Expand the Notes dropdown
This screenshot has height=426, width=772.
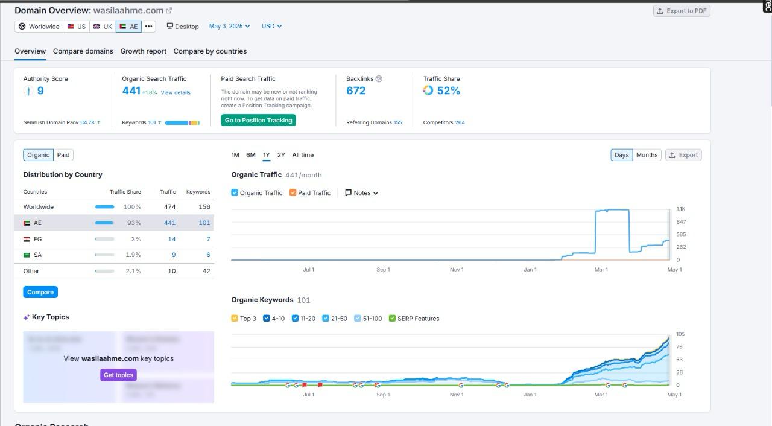(x=361, y=193)
